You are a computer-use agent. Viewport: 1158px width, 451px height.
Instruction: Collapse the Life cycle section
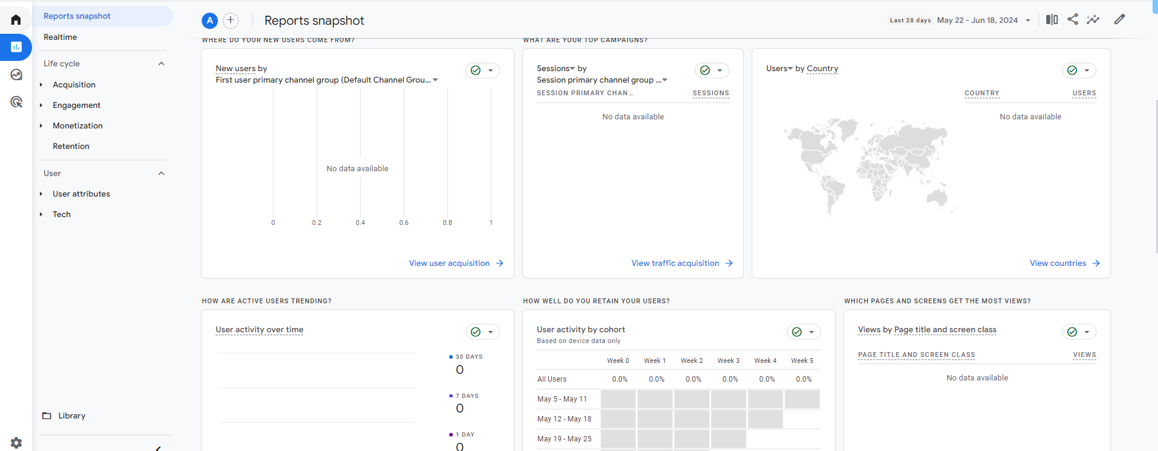pyautogui.click(x=161, y=64)
